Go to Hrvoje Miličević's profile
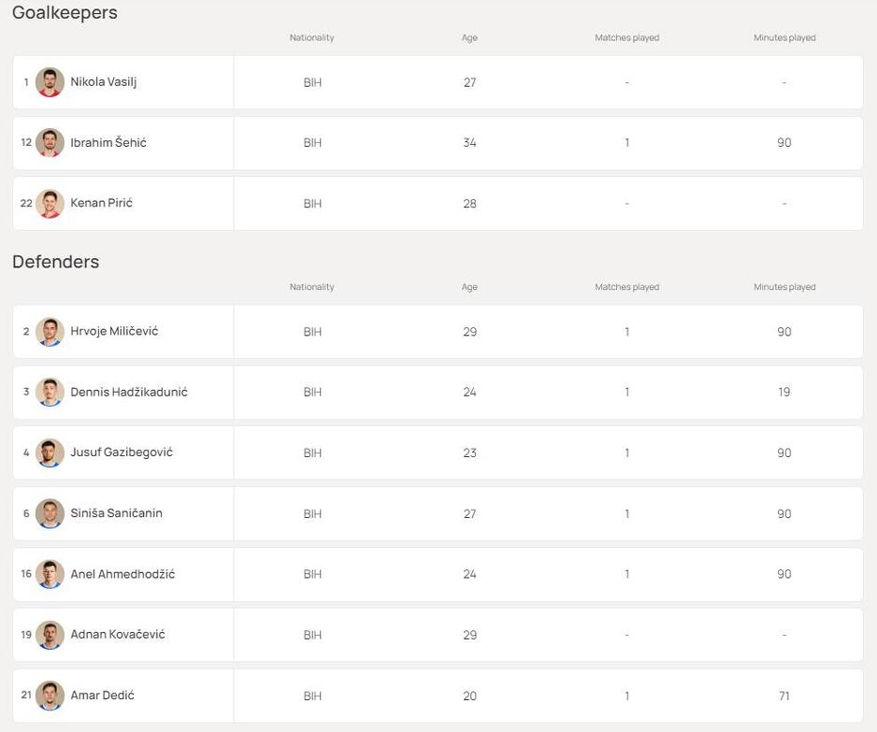 pyautogui.click(x=114, y=332)
